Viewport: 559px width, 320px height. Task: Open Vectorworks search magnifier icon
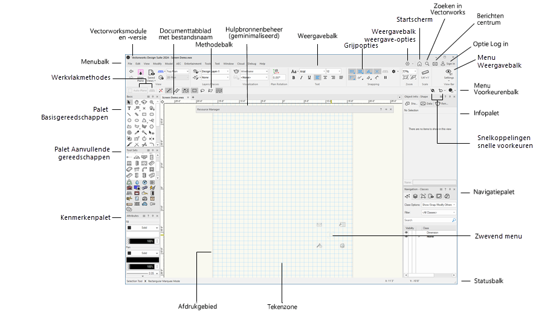tap(427, 63)
